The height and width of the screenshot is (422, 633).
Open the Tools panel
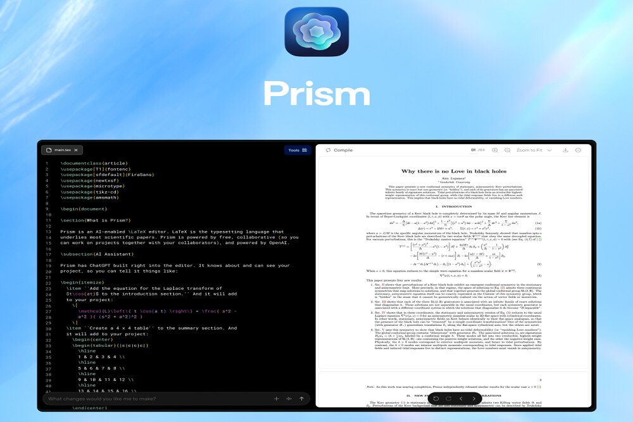(x=297, y=150)
